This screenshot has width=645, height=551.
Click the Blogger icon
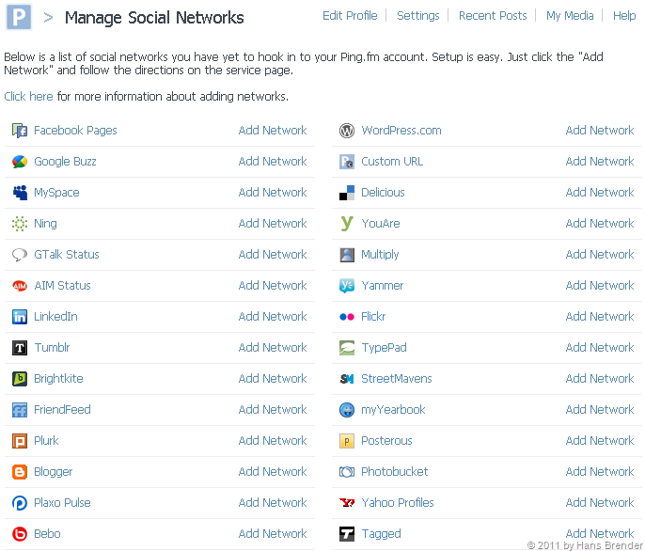click(x=19, y=472)
